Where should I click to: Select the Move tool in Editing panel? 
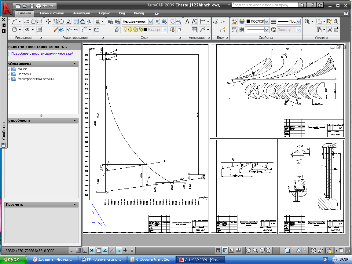48,22
